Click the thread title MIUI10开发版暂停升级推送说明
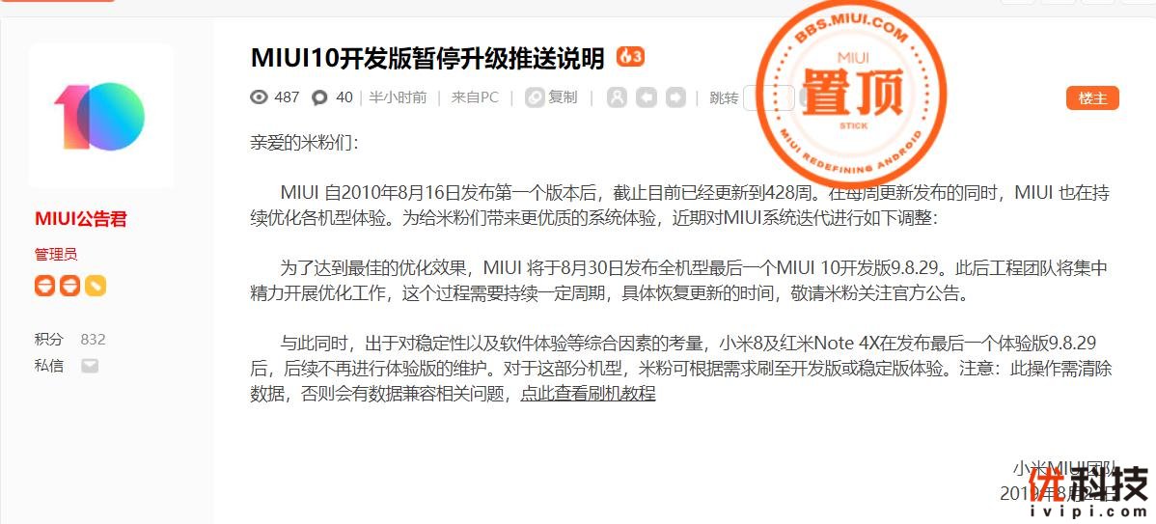The height and width of the screenshot is (524, 1156). coord(427,58)
